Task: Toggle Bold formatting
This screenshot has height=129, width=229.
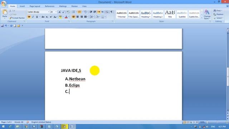Action: coord(29,17)
